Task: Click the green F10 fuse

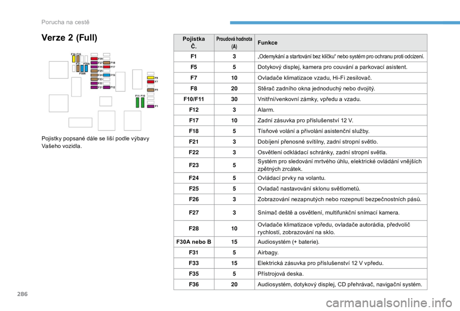Action: 143,102
